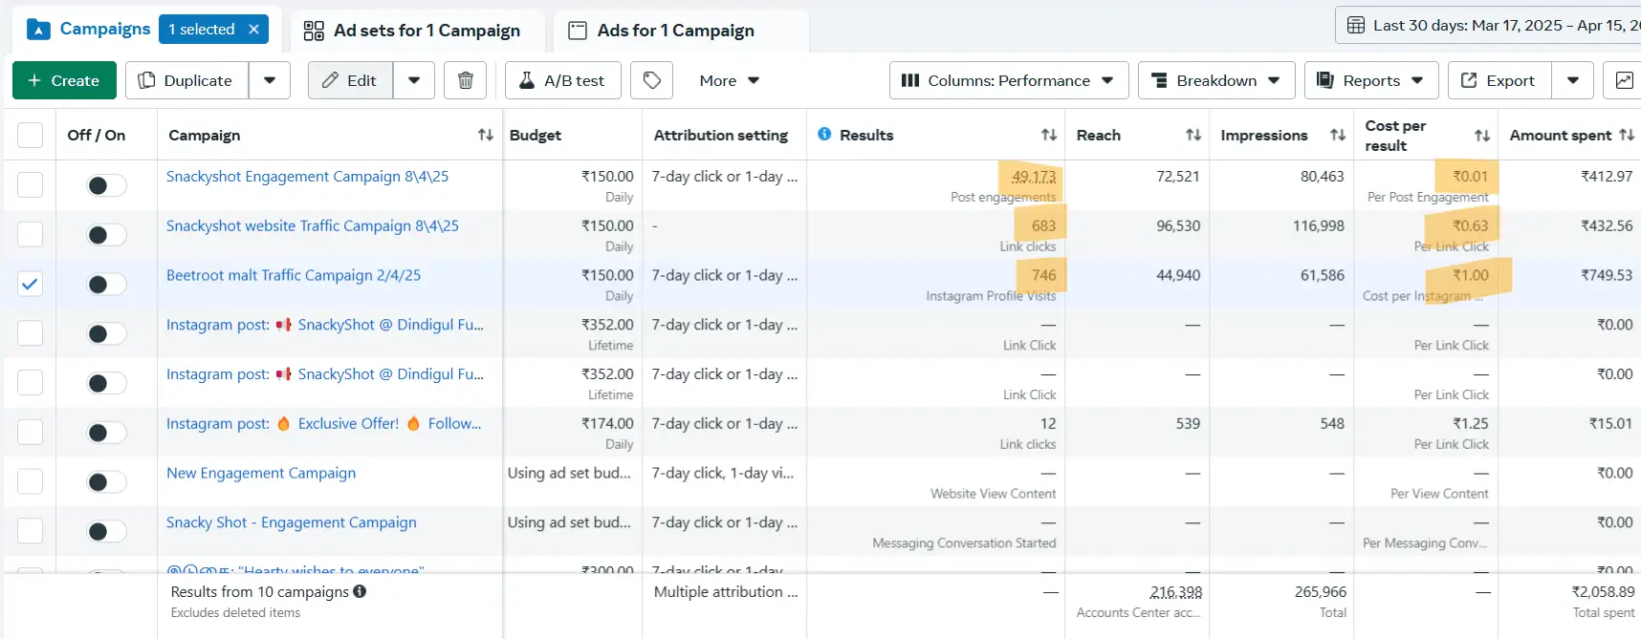Click the Results info icon
Viewport: 1641px width, 639px height.
click(824, 135)
